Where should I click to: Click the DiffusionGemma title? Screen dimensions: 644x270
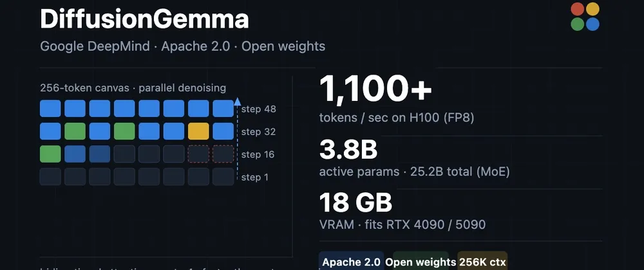[x=144, y=19]
